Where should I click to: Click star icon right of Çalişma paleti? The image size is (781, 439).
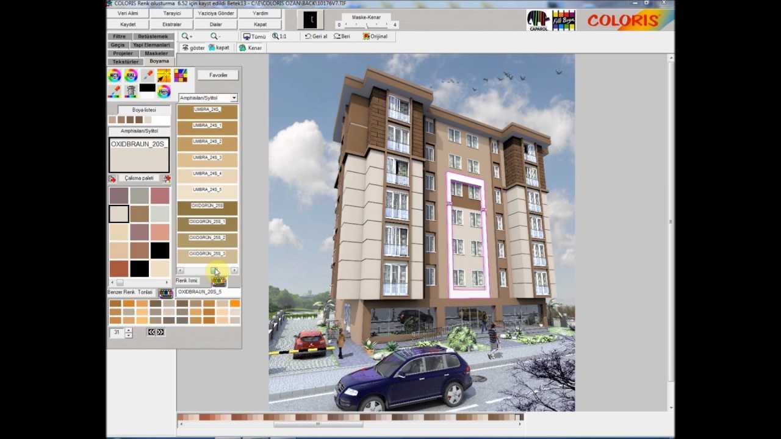point(167,179)
